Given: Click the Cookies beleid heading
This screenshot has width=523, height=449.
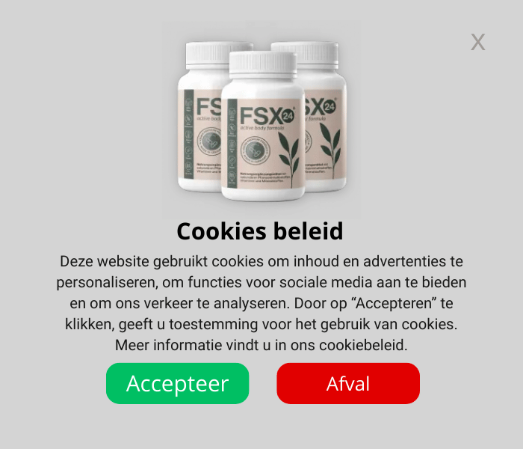Looking at the screenshot, I should [260, 231].
